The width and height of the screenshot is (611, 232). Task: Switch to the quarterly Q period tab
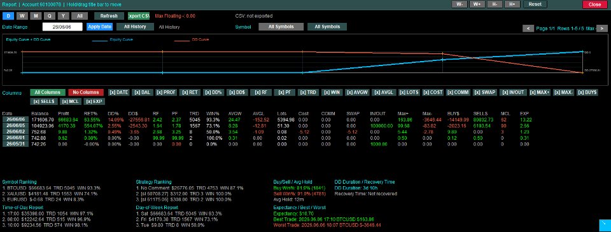point(50,16)
